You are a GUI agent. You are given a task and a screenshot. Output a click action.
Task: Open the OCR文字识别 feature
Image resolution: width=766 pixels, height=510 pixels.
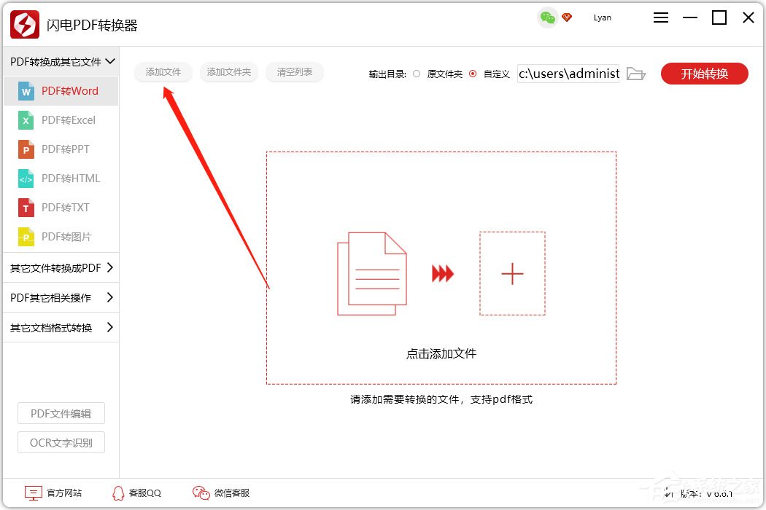pyautogui.click(x=61, y=442)
